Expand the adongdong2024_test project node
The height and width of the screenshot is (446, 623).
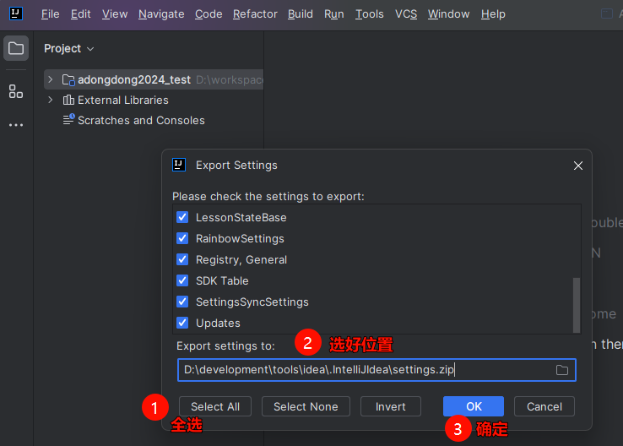click(x=50, y=79)
